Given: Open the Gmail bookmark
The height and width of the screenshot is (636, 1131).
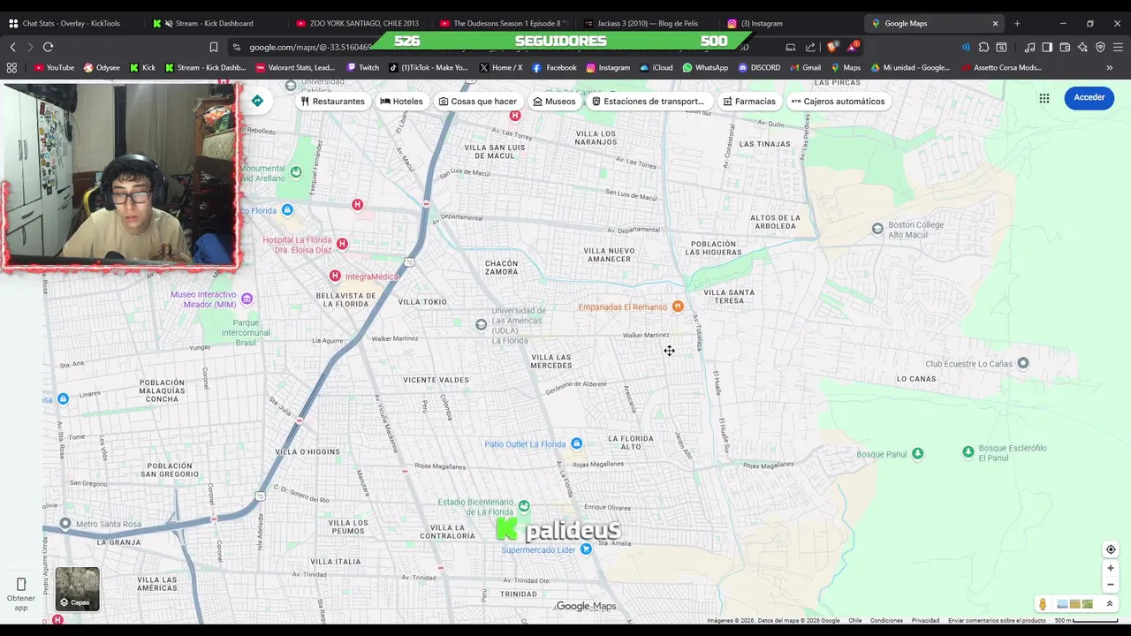Looking at the screenshot, I should click(x=805, y=67).
